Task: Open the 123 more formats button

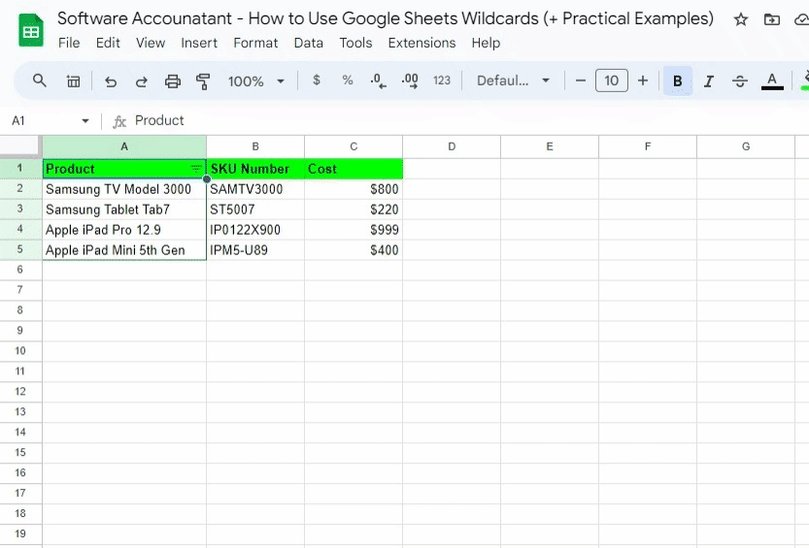Action: click(x=442, y=81)
